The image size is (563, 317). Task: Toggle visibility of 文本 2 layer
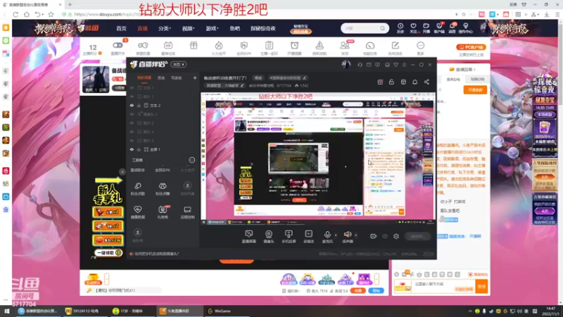click(x=132, y=105)
